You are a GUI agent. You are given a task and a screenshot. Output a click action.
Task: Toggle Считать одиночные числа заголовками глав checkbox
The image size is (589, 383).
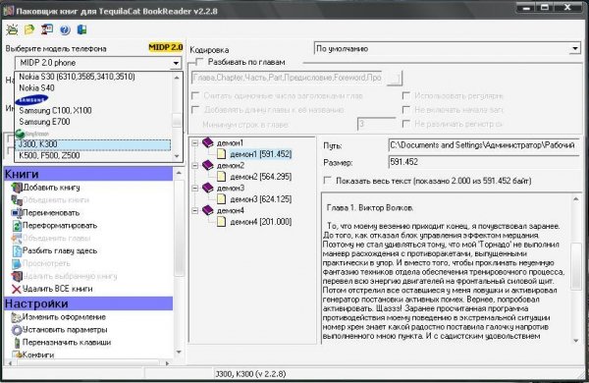pos(195,95)
